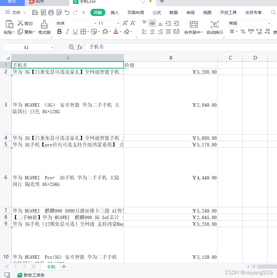This screenshot has height=278, width=277.
Task: Click the formula bar input field
Action: coord(181,47)
